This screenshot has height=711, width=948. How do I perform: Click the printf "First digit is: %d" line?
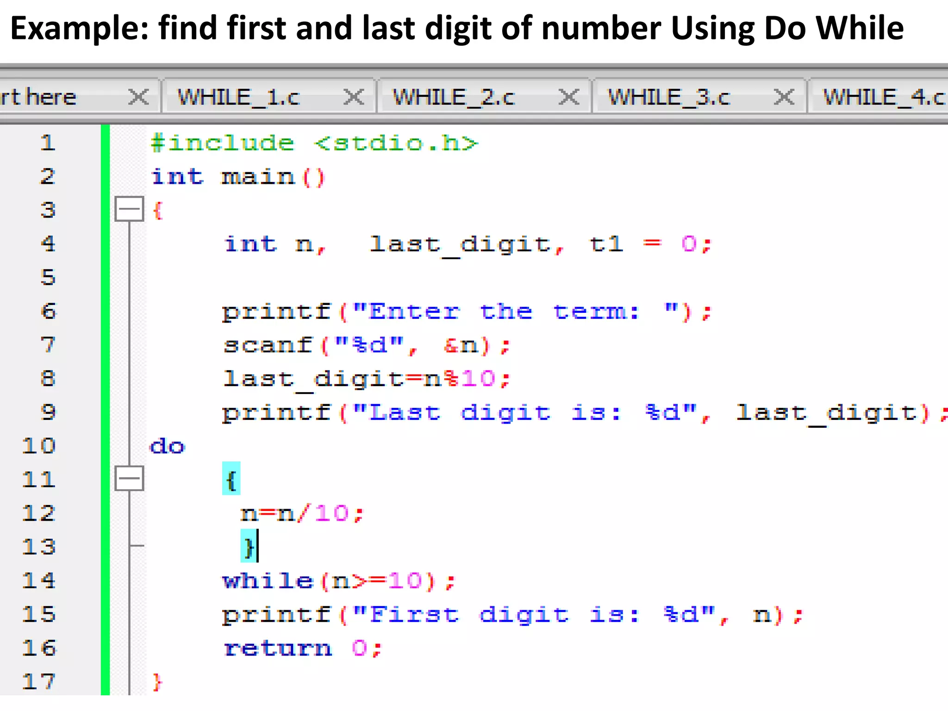(512, 615)
